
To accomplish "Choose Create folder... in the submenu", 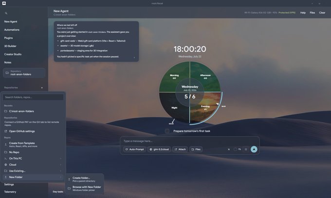I will [84, 179].
